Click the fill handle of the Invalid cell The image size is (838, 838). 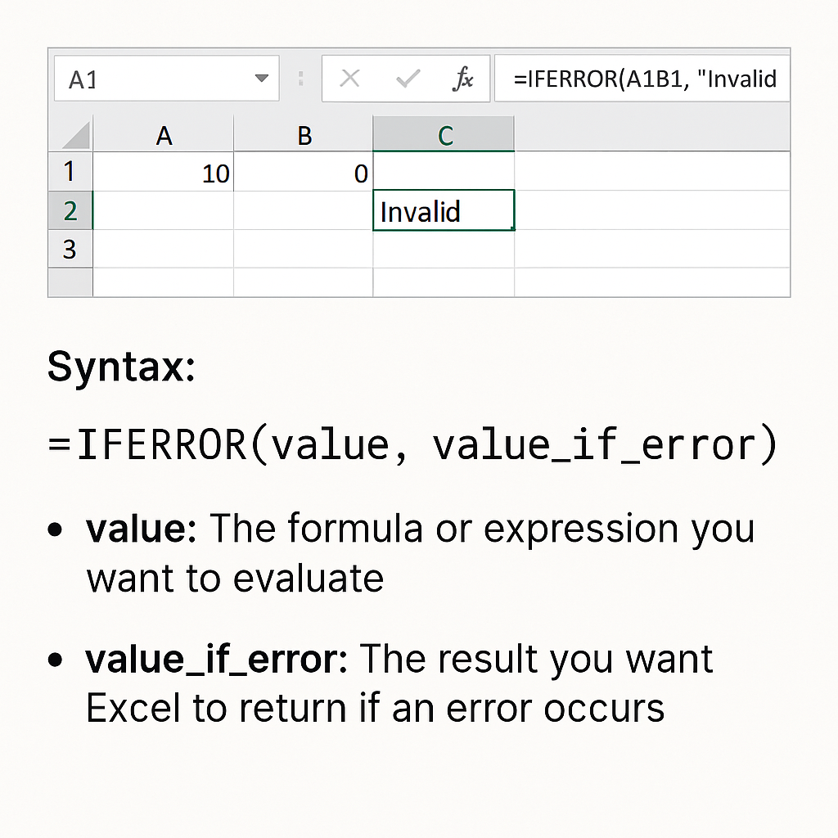[x=513, y=229]
